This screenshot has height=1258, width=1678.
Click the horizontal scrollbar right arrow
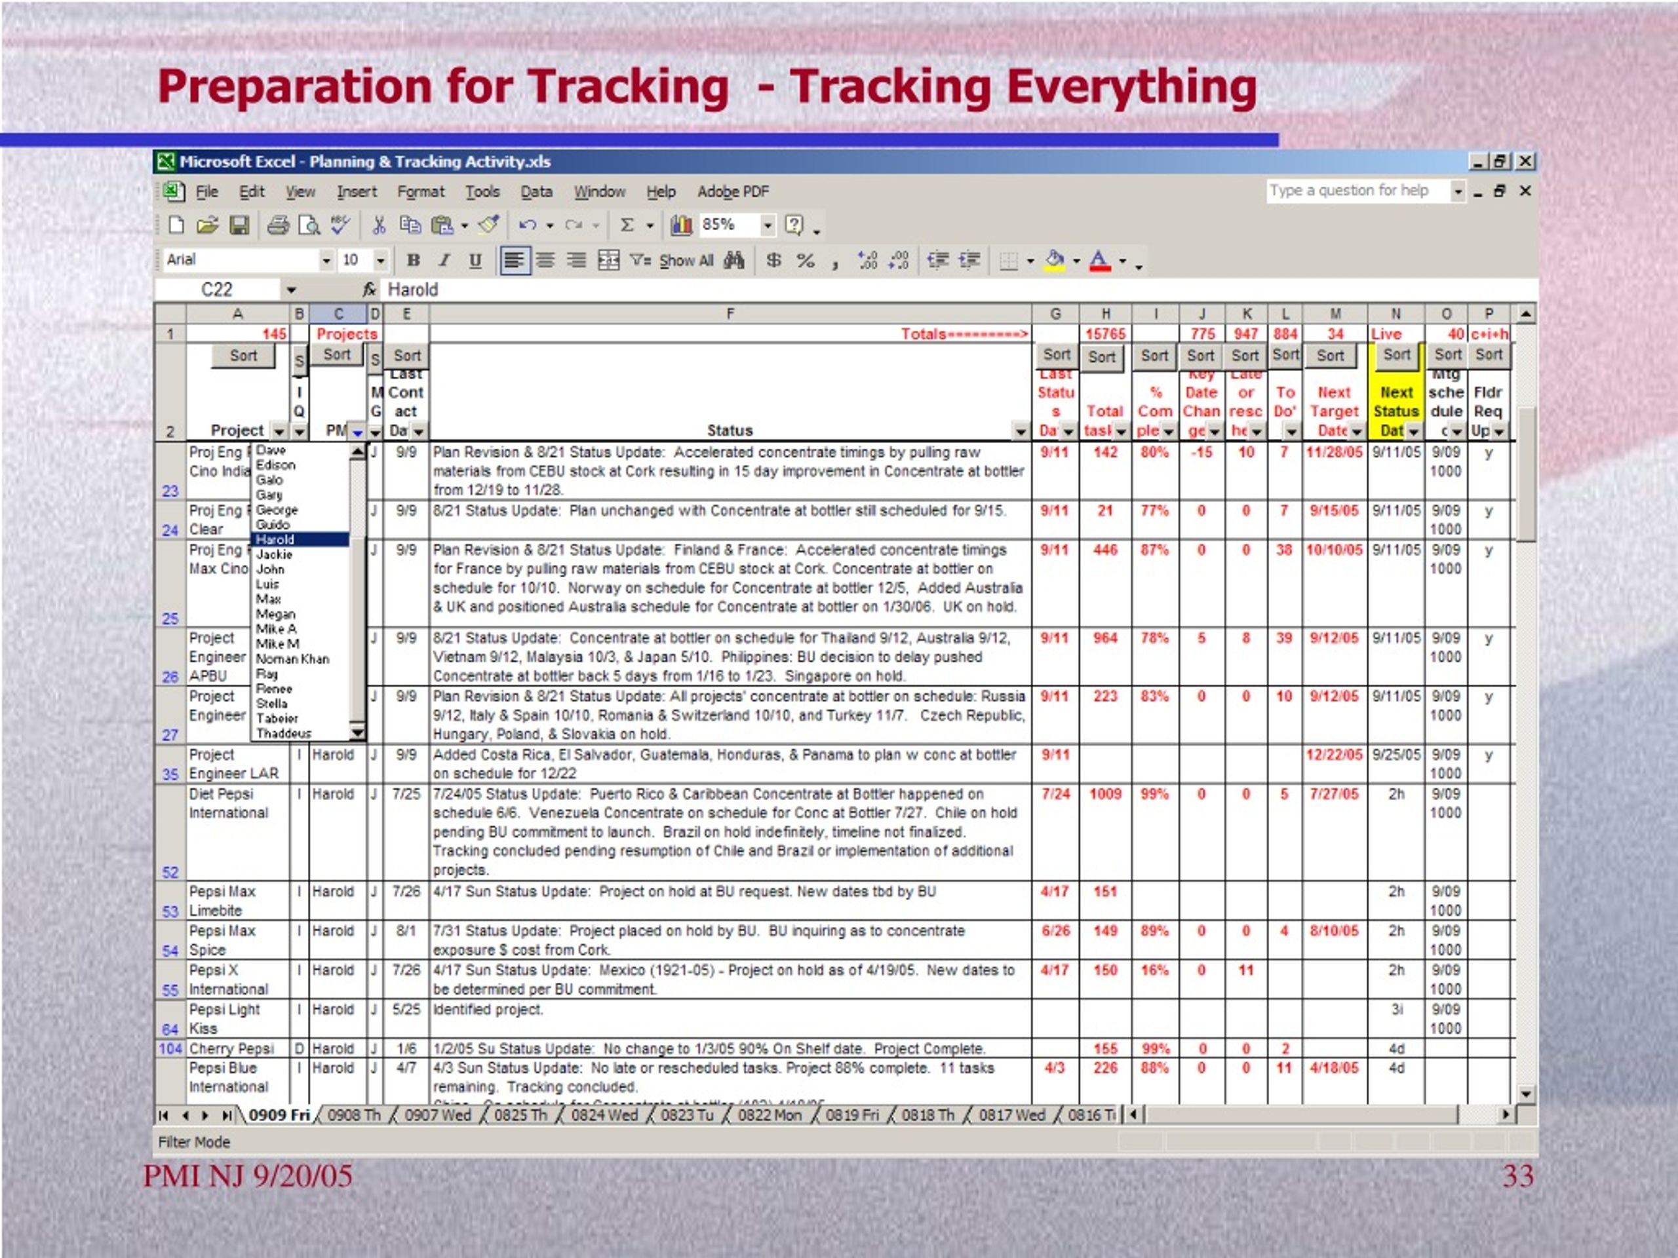tap(1506, 1115)
